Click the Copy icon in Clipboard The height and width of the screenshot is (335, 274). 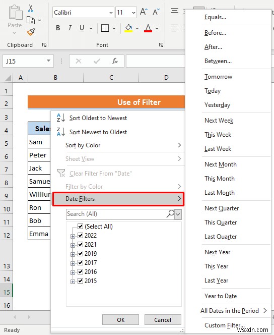[31, 20]
